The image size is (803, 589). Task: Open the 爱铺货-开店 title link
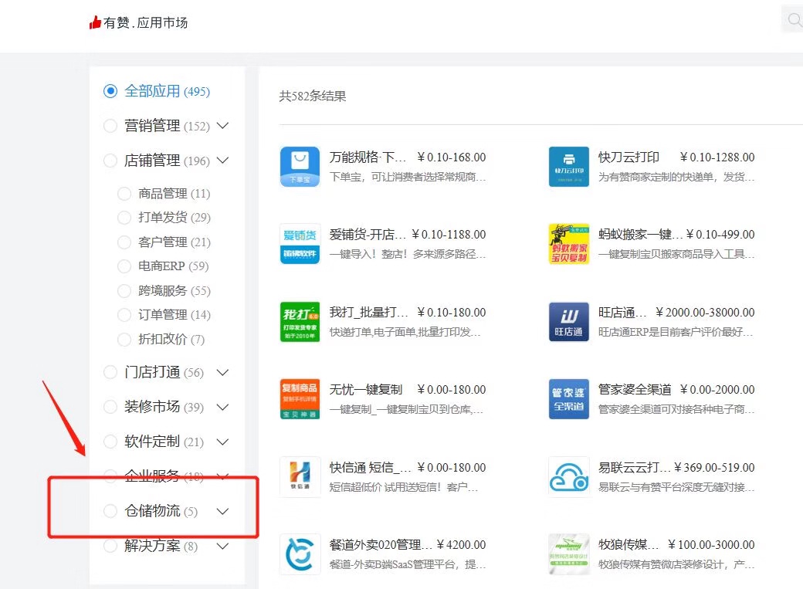tap(368, 234)
